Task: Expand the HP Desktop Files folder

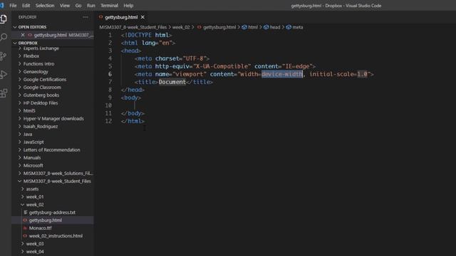Action: click(x=41, y=103)
